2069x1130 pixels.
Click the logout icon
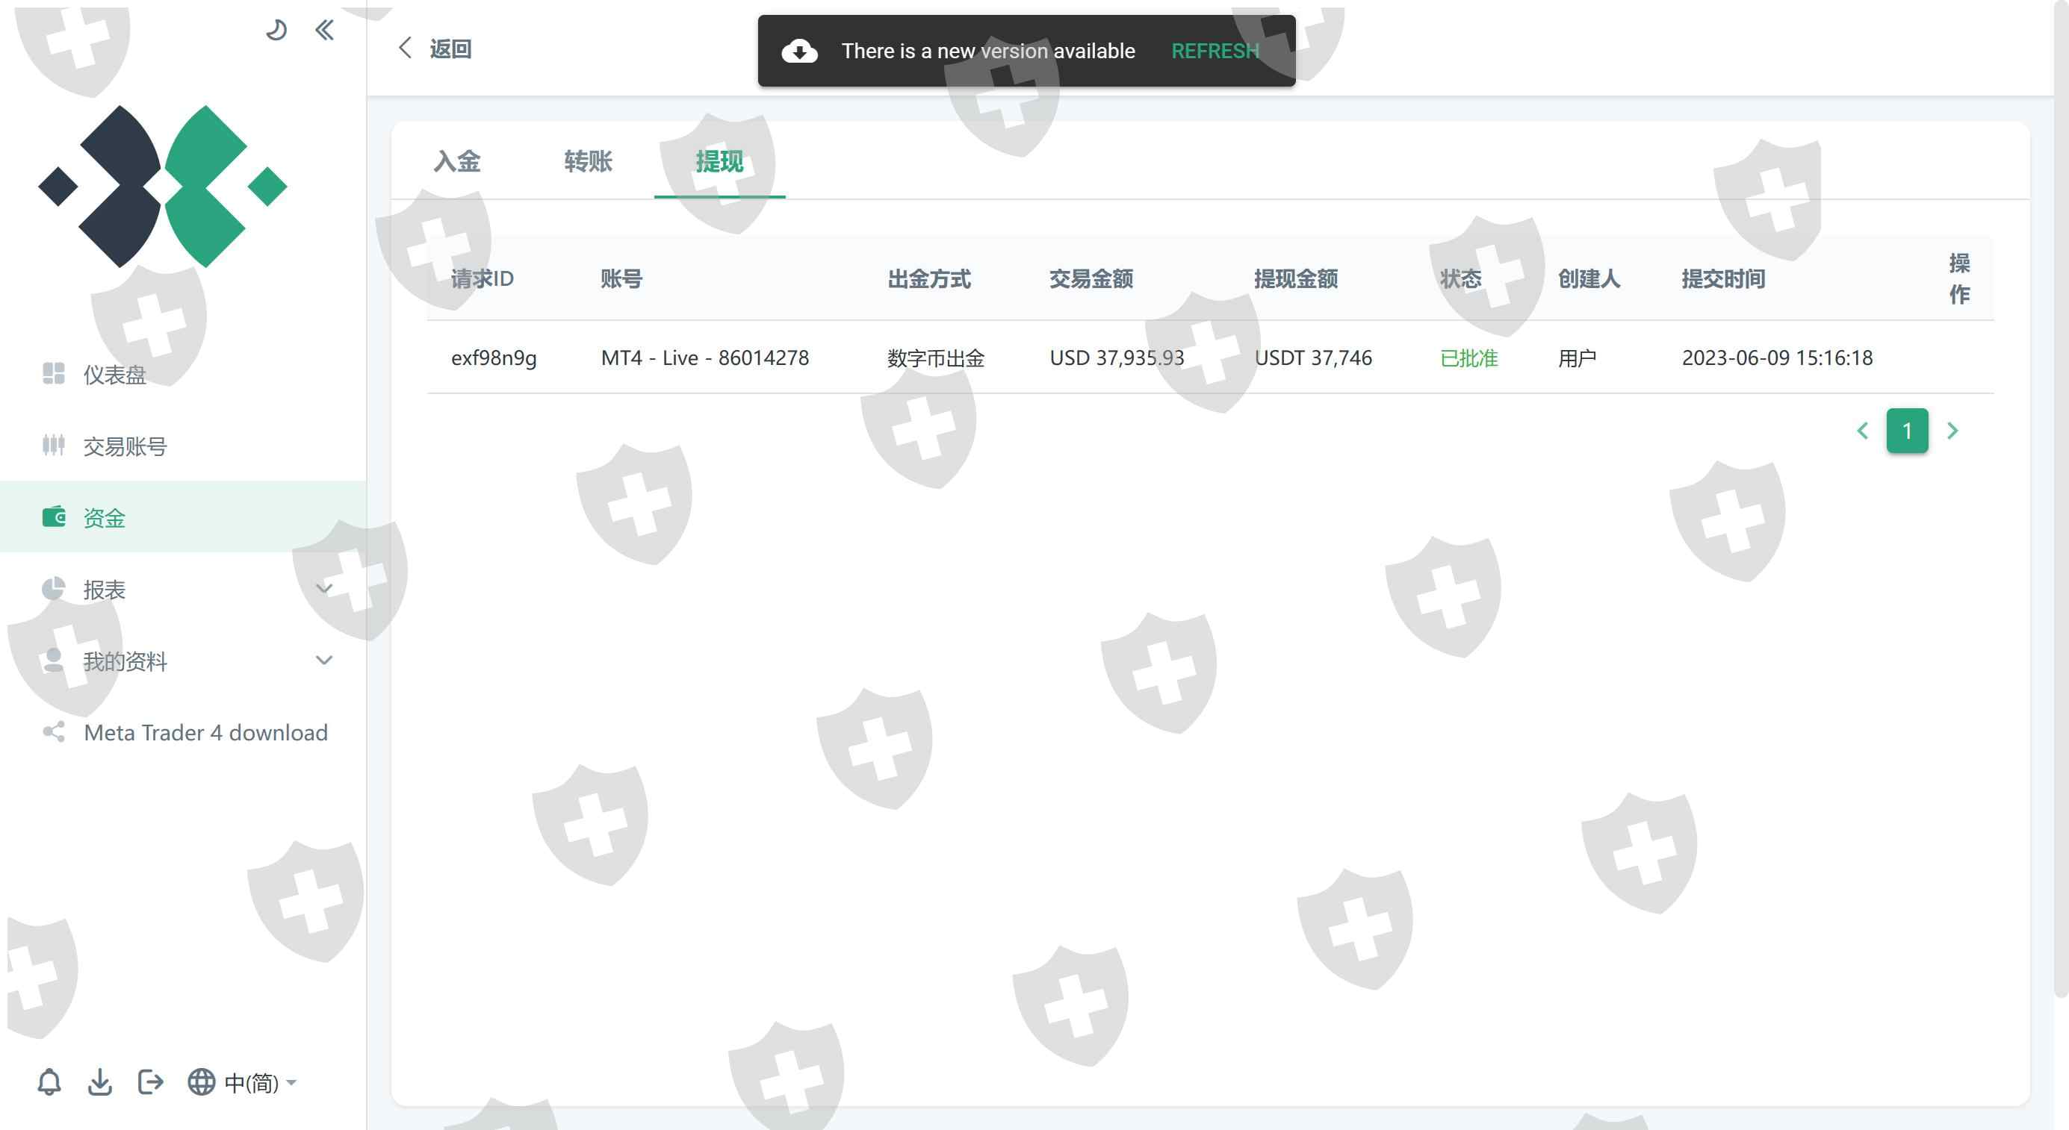pos(150,1081)
